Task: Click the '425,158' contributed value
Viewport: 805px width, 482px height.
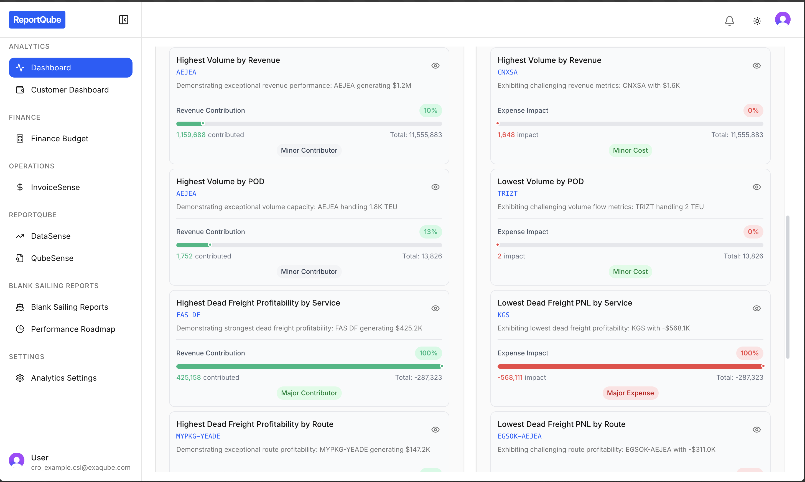Action: pyautogui.click(x=188, y=377)
